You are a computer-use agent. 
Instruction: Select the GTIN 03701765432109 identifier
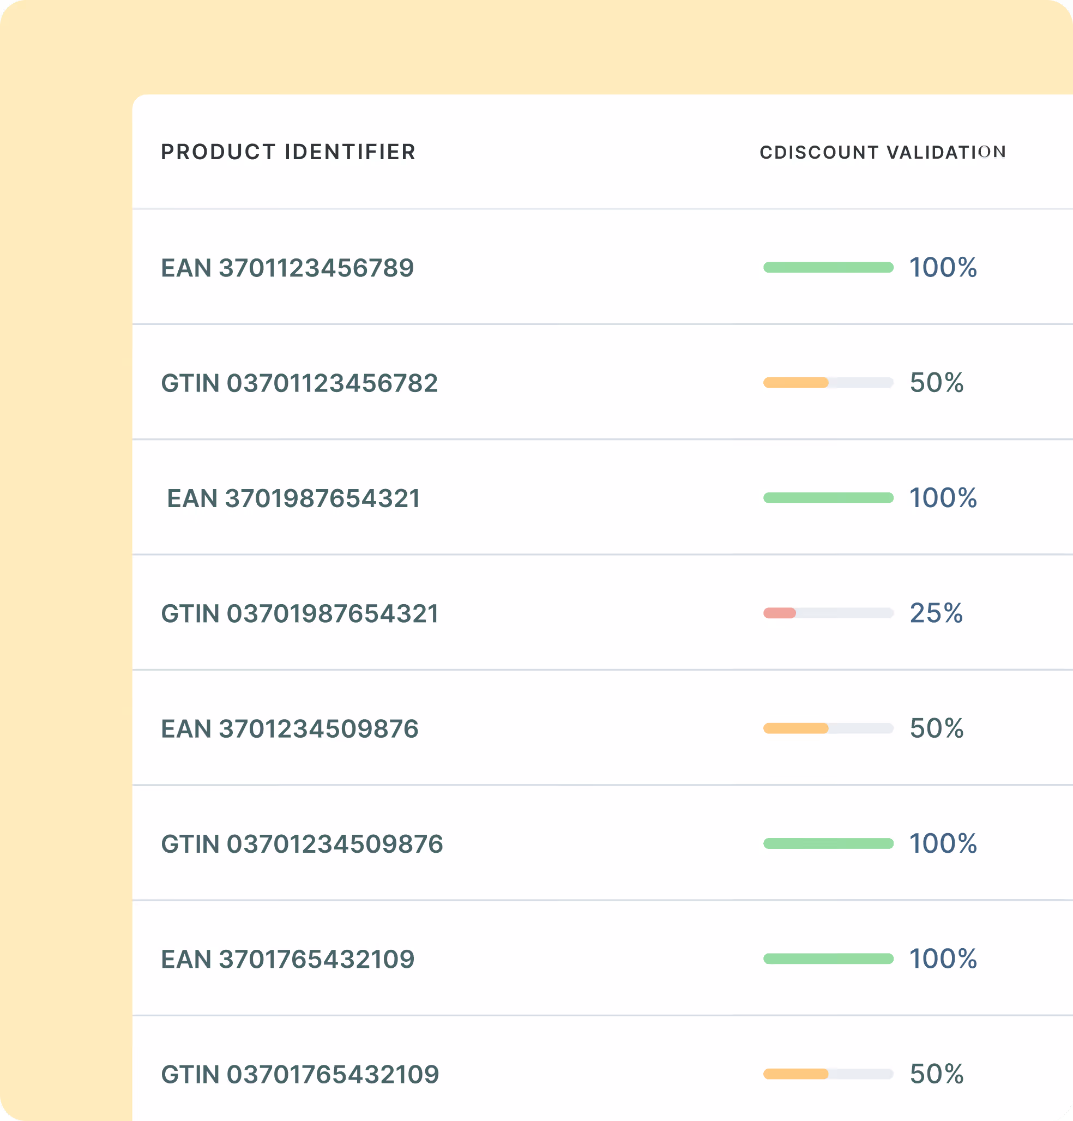pyautogui.click(x=300, y=1074)
